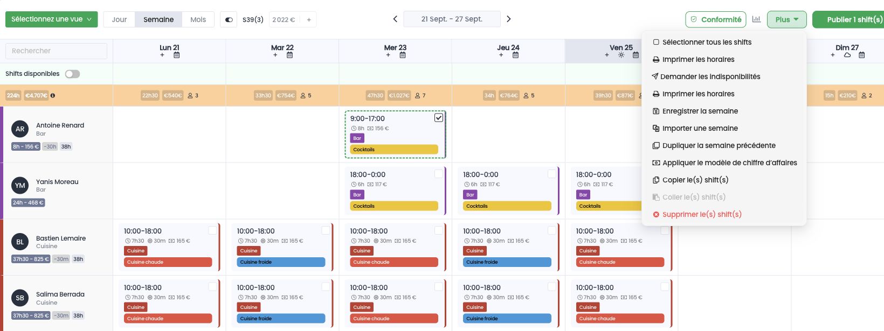Click the calendar icon under Jeu 24
Image resolution: width=884 pixels, height=331 pixels.
515,55
